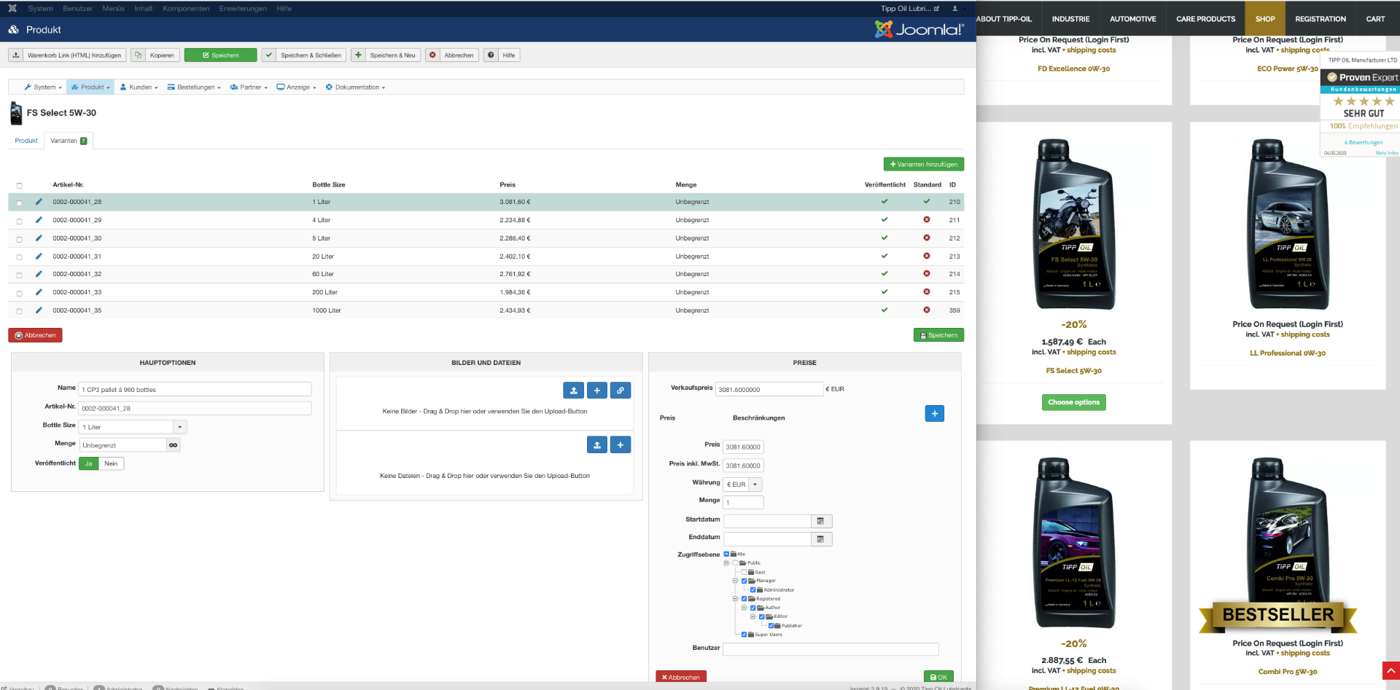Click the add file plus button
The image size is (1400, 690).
click(621, 445)
